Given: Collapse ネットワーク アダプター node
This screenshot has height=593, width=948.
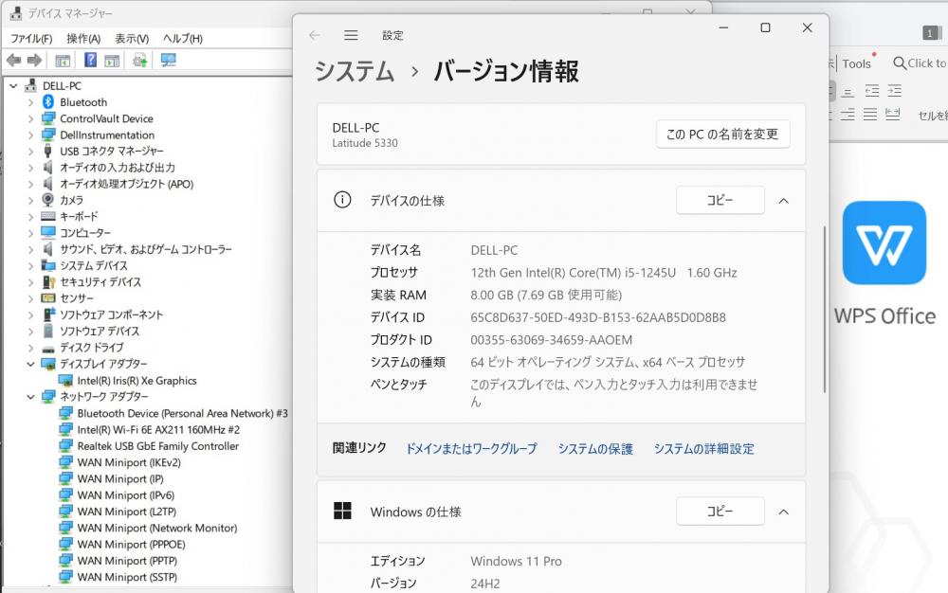Looking at the screenshot, I should pyautogui.click(x=30, y=397).
